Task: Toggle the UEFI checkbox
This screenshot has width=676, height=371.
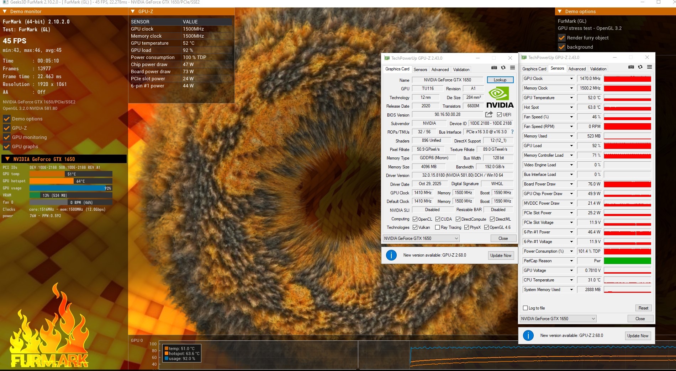Action: pyautogui.click(x=500, y=114)
